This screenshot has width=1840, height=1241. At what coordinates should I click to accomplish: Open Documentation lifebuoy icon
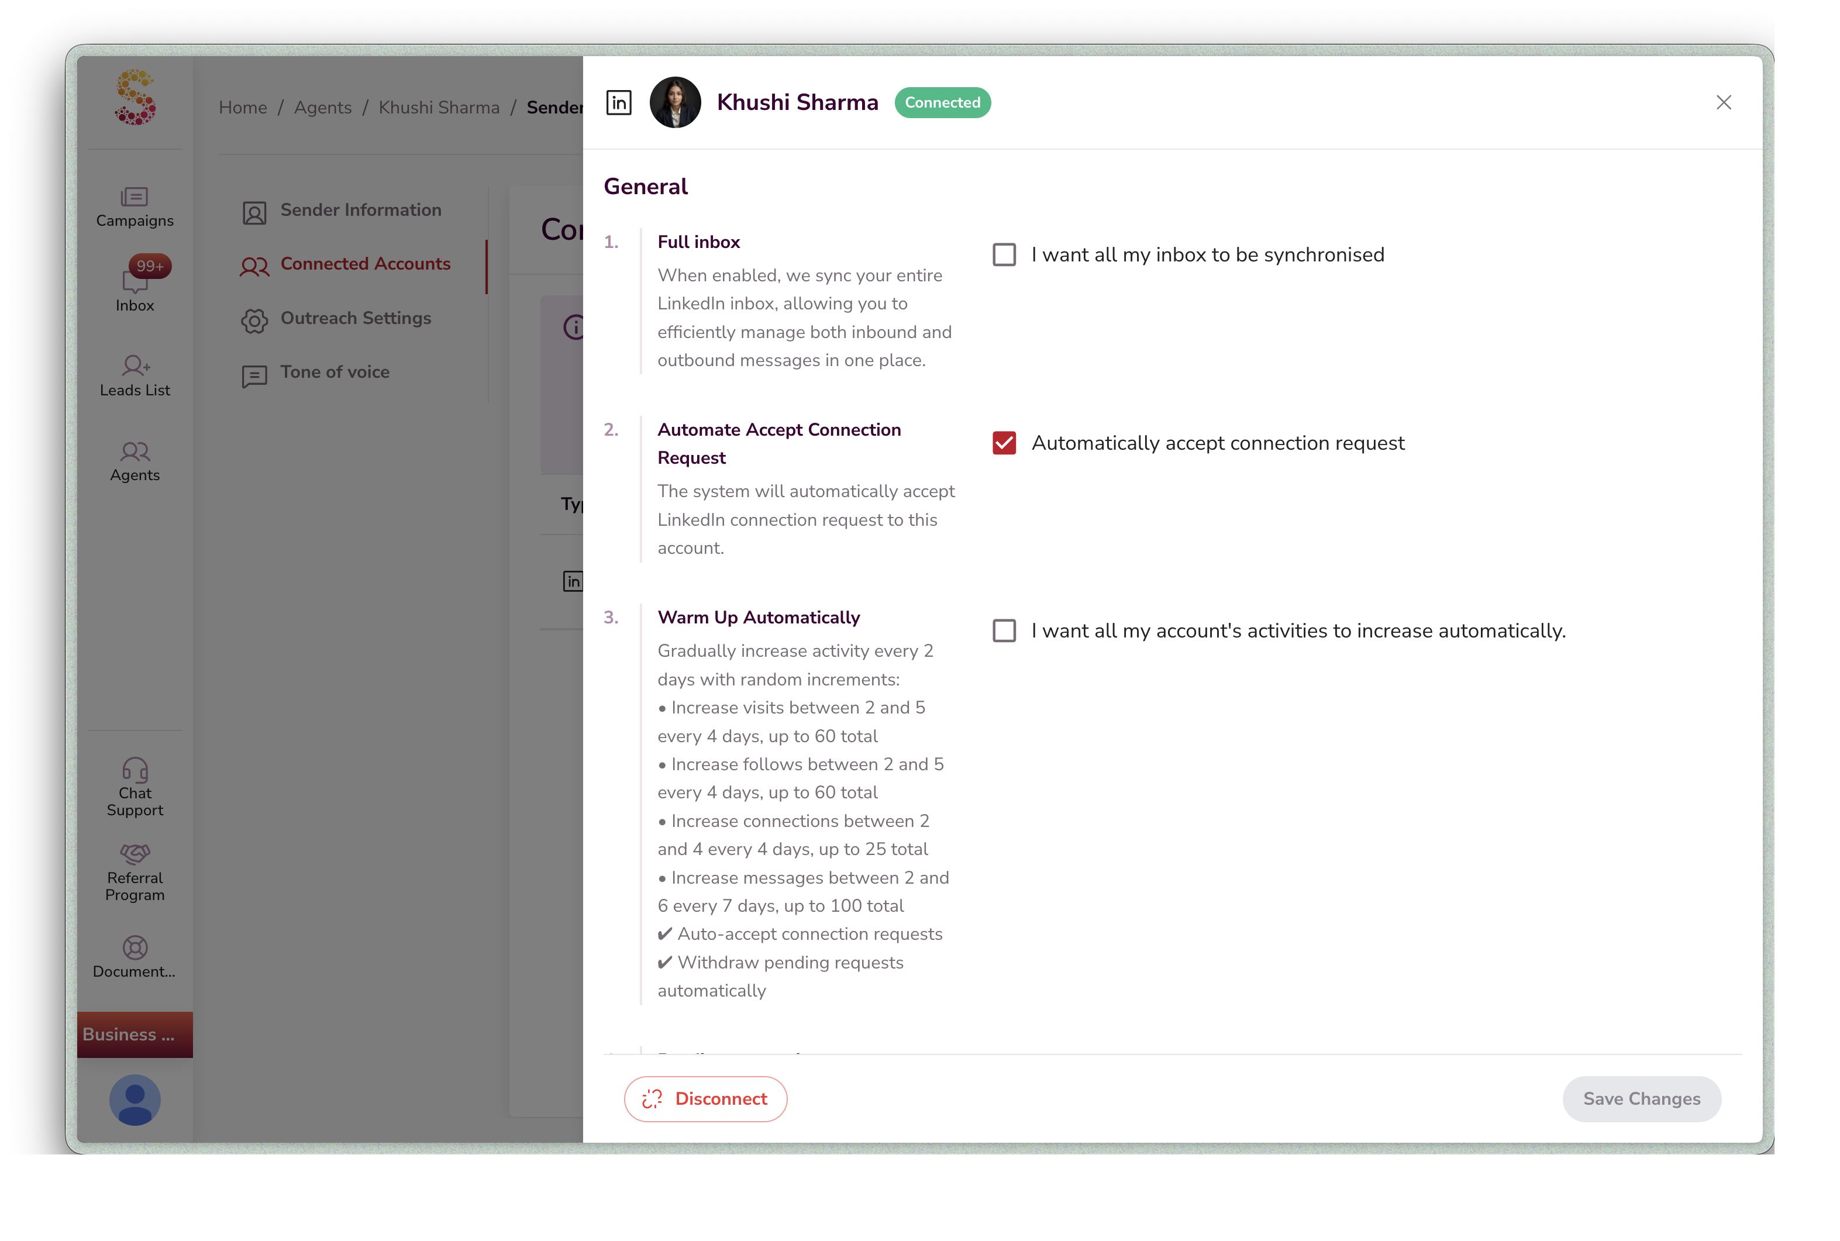coord(135,947)
